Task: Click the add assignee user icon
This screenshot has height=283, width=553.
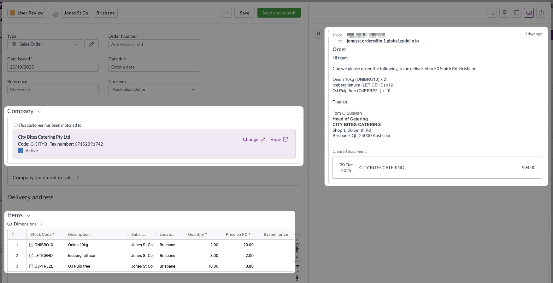Action: 54,13
